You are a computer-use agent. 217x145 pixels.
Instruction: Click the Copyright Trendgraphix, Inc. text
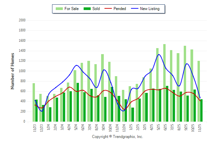tap(118, 137)
